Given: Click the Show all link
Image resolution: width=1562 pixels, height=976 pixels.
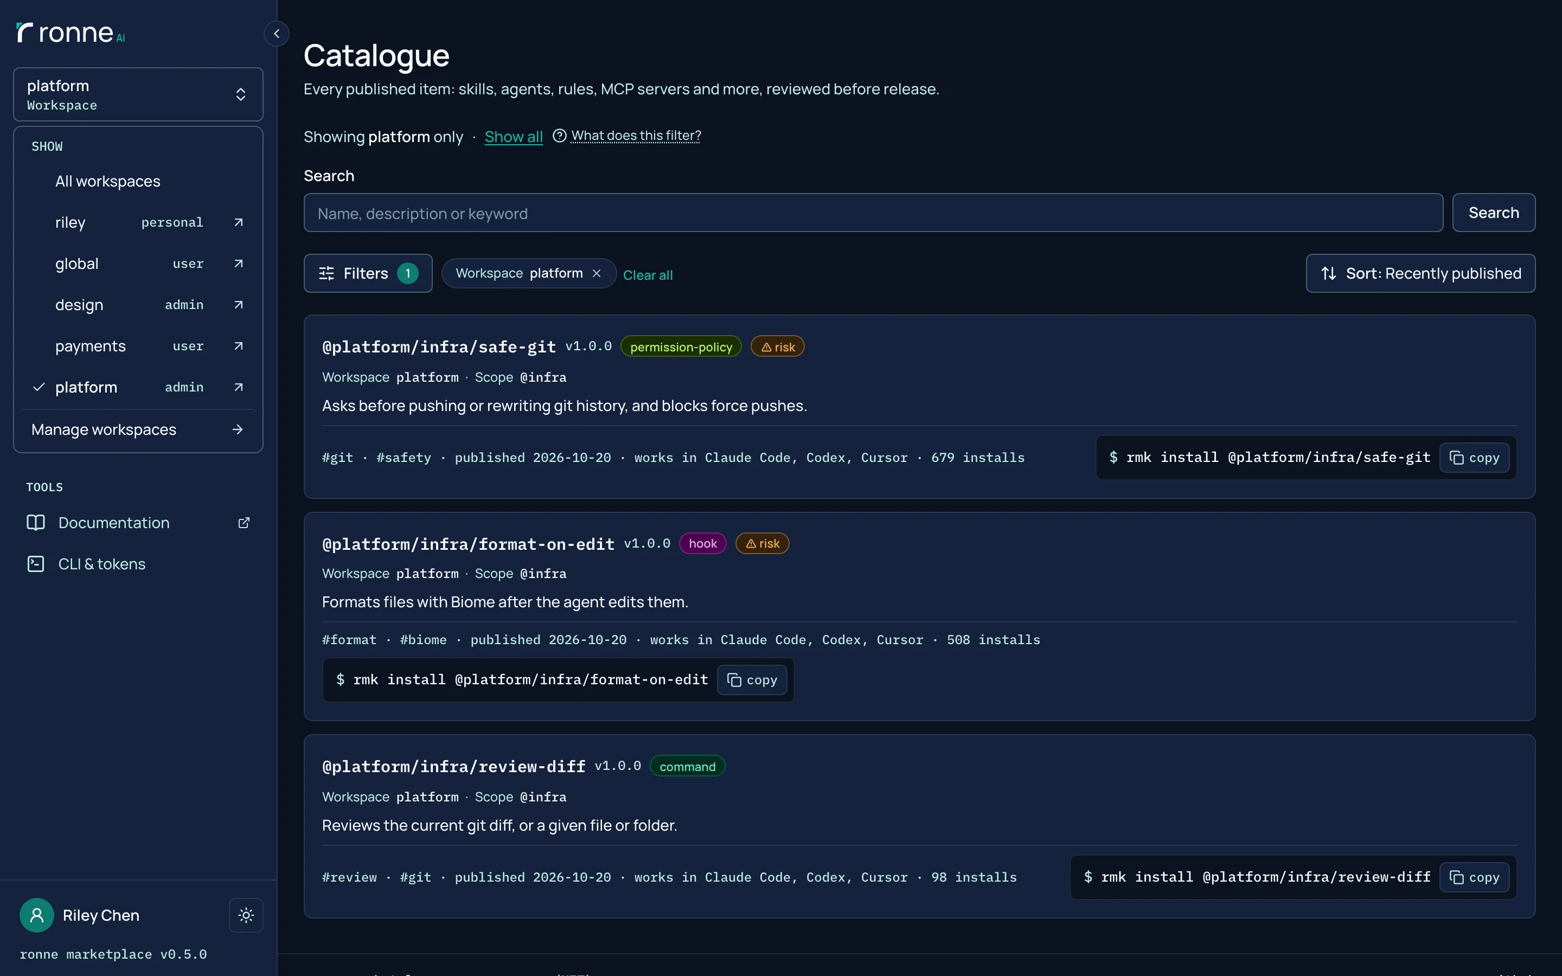Looking at the screenshot, I should tap(513, 137).
